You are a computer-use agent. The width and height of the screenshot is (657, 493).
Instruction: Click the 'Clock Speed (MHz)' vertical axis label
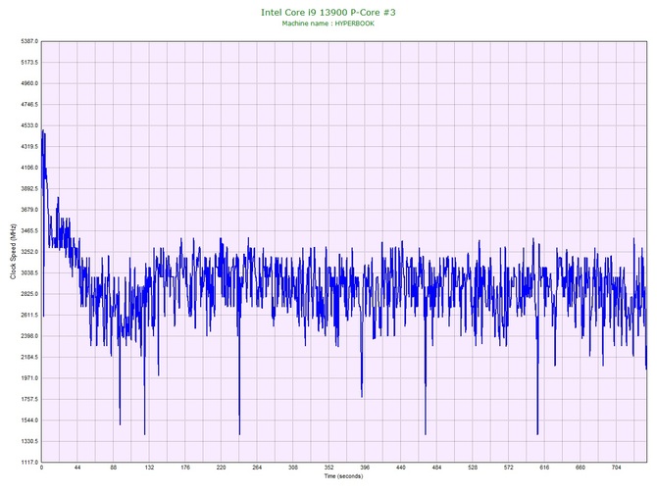[x=13, y=252]
